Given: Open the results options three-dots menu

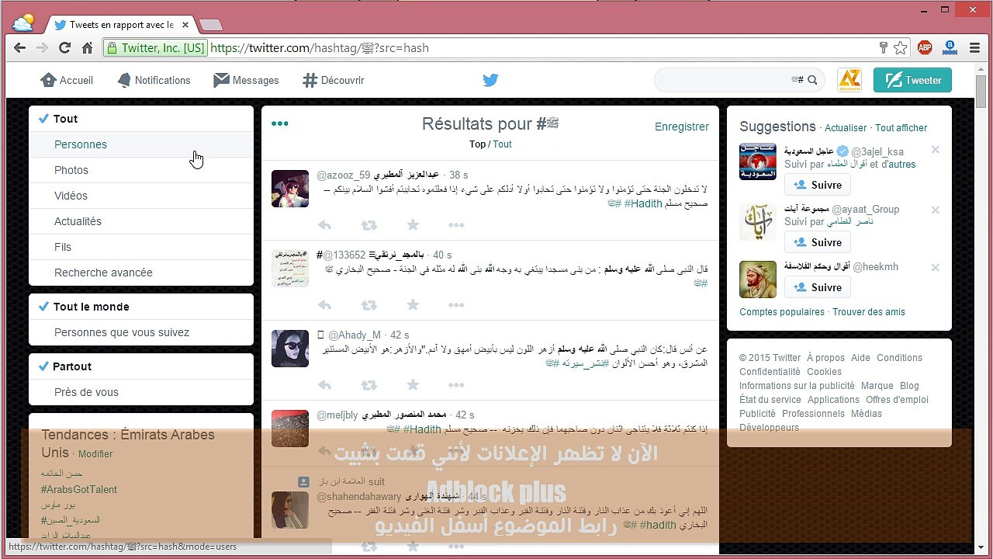Looking at the screenshot, I should [280, 123].
